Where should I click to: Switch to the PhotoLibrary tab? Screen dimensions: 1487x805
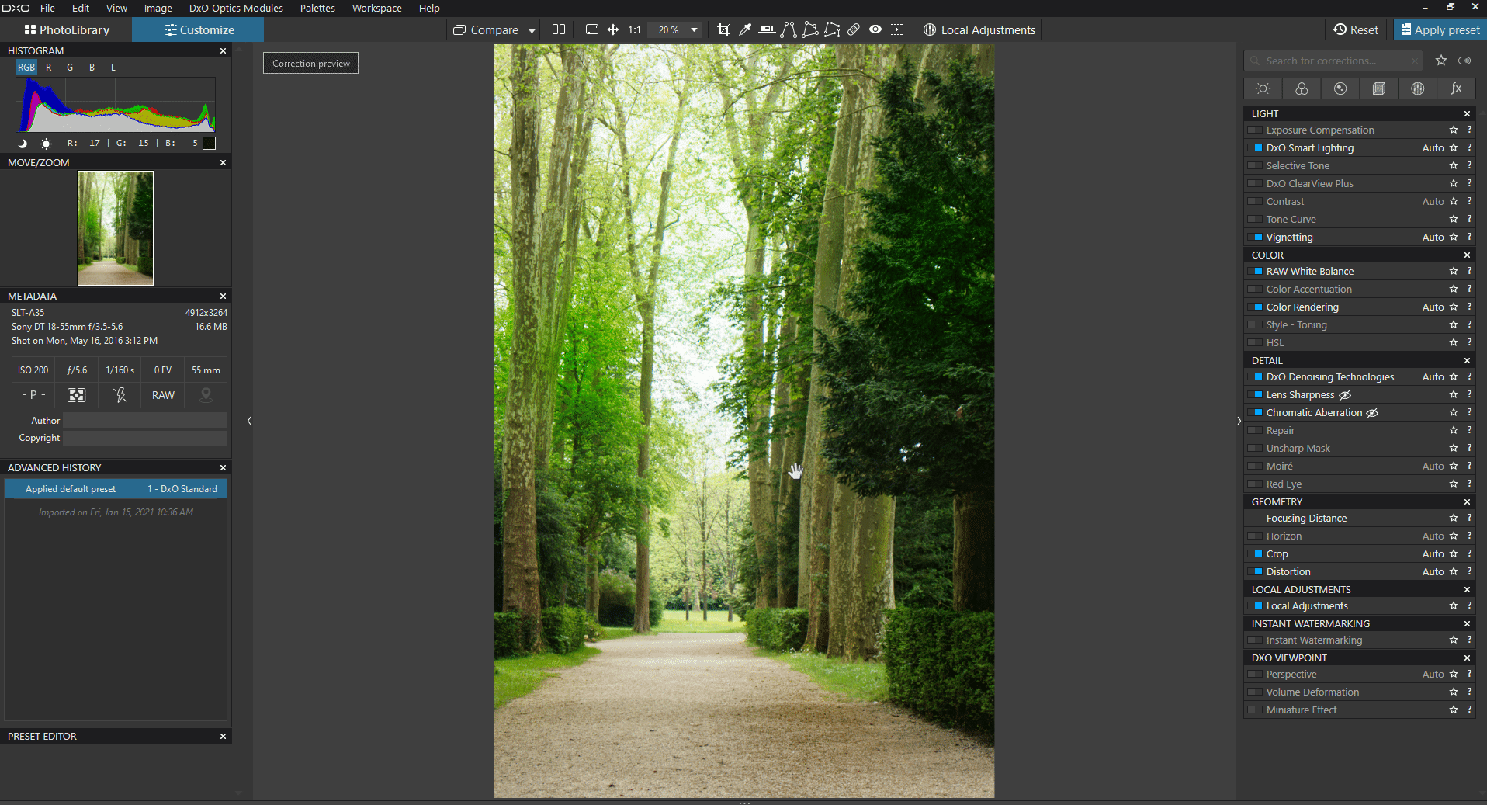click(67, 30)
